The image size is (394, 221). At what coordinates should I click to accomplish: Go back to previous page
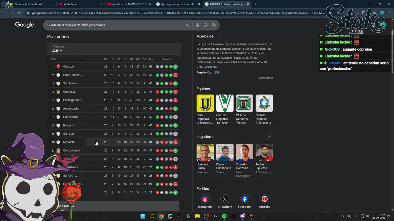(x=4, y=13)
